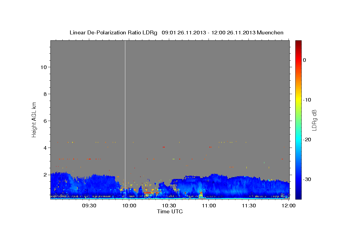Pick the yellow band of the colorbar
358x239 pixels.
298,100
